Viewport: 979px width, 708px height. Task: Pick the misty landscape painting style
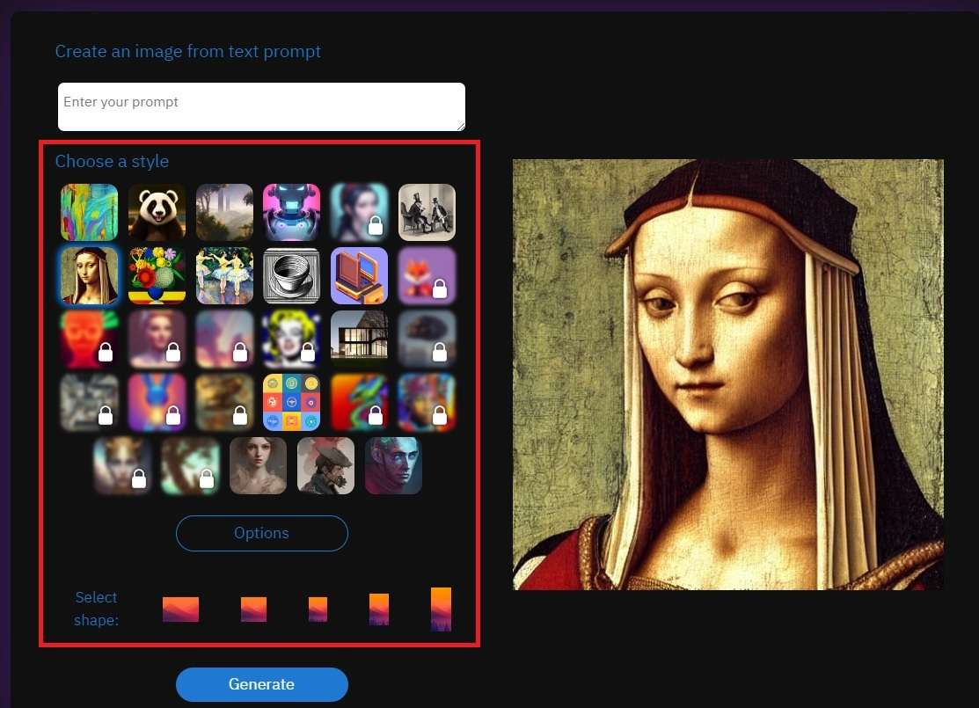[x=225, y=212]
